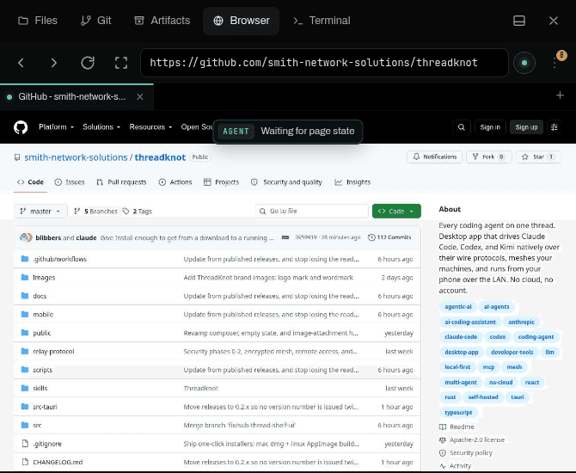
Task: Expand the master branch dropdown
Action: pyautogui.click(x=40, y=212)
